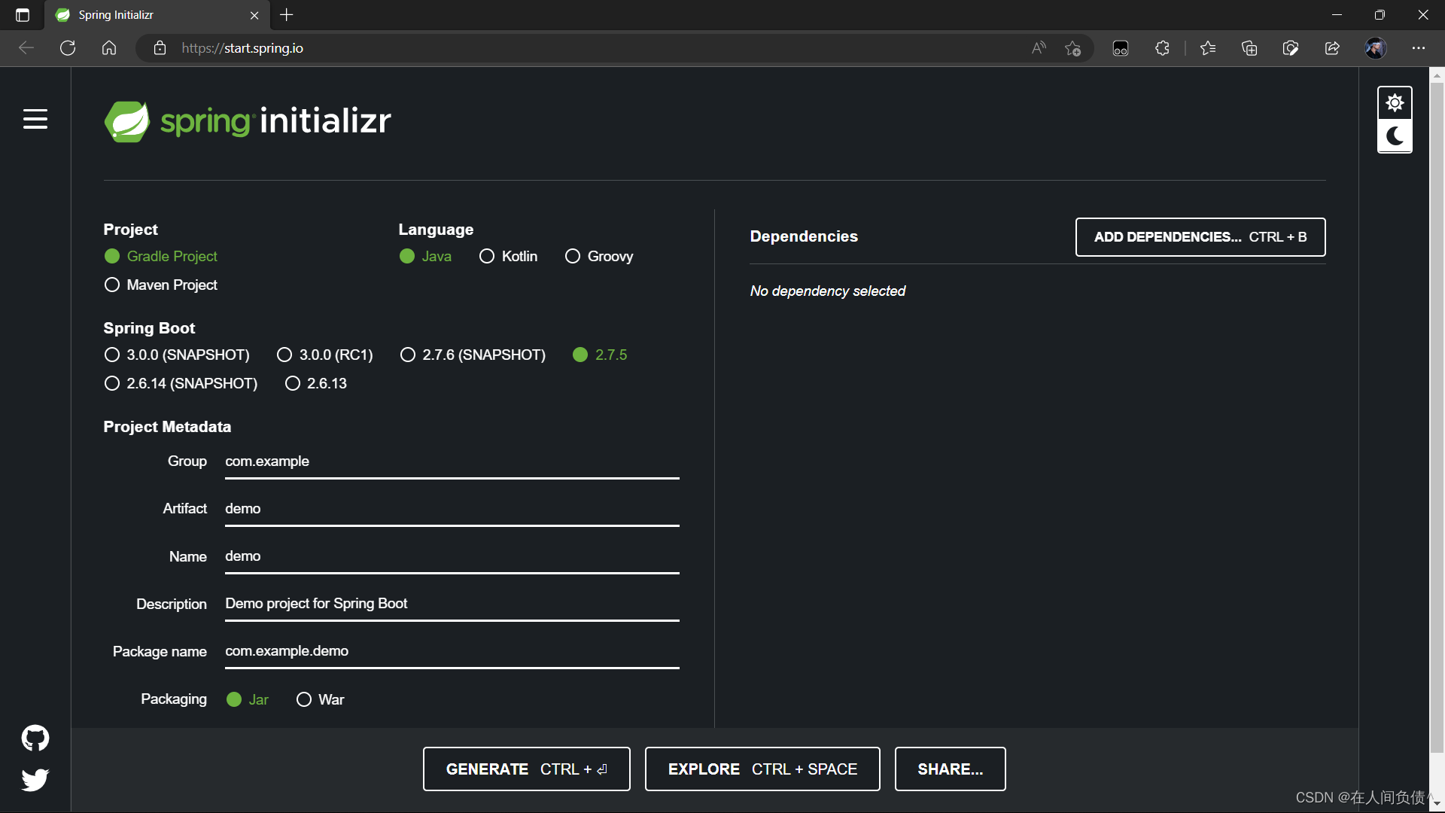
Task: Choose Java as language
Action: [x=425, y=257]
